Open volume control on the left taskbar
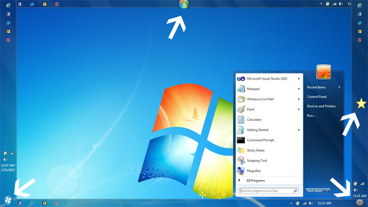 pos(5,159)
